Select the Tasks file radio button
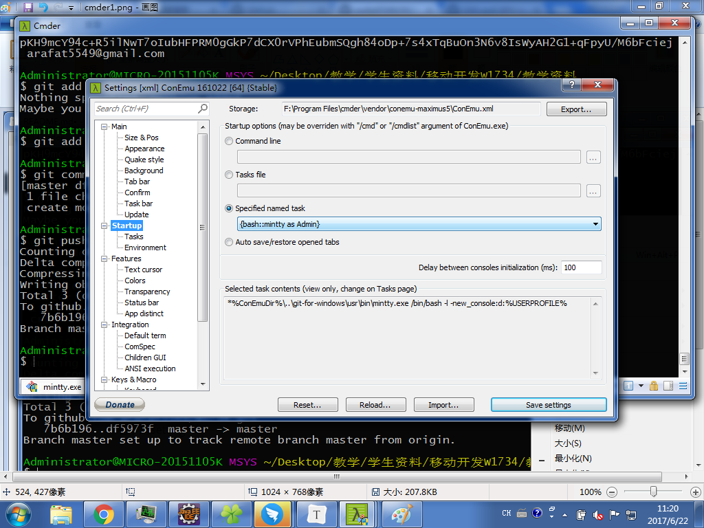704x528 pixels. (x=229, y=175)
